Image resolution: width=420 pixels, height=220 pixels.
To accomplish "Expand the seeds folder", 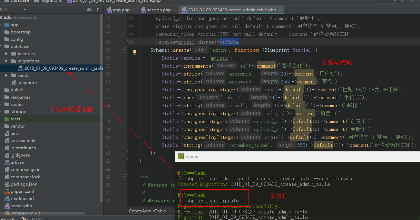I will [6, 76].
